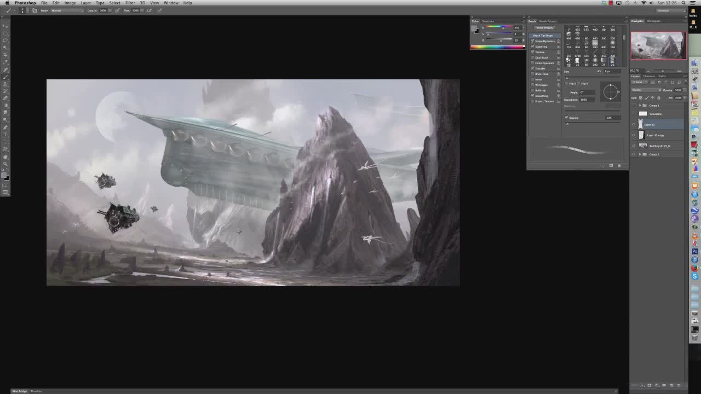
Task: Select the Type tool
Action: (x=5, y=134)
